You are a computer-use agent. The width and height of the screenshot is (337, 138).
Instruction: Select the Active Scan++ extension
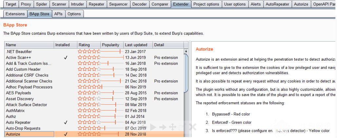point(94,58)
